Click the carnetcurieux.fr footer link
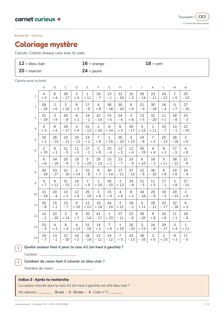224x317 pixels. (23, 304)
